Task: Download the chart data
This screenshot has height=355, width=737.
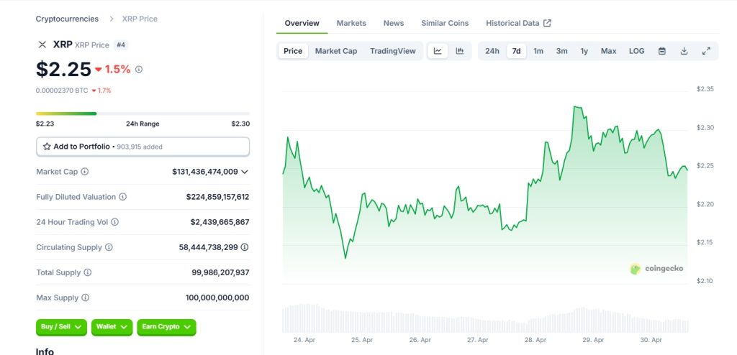Action: (684, 51)
